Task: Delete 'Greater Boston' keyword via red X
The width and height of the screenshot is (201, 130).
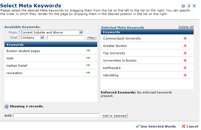Action: 185,46
